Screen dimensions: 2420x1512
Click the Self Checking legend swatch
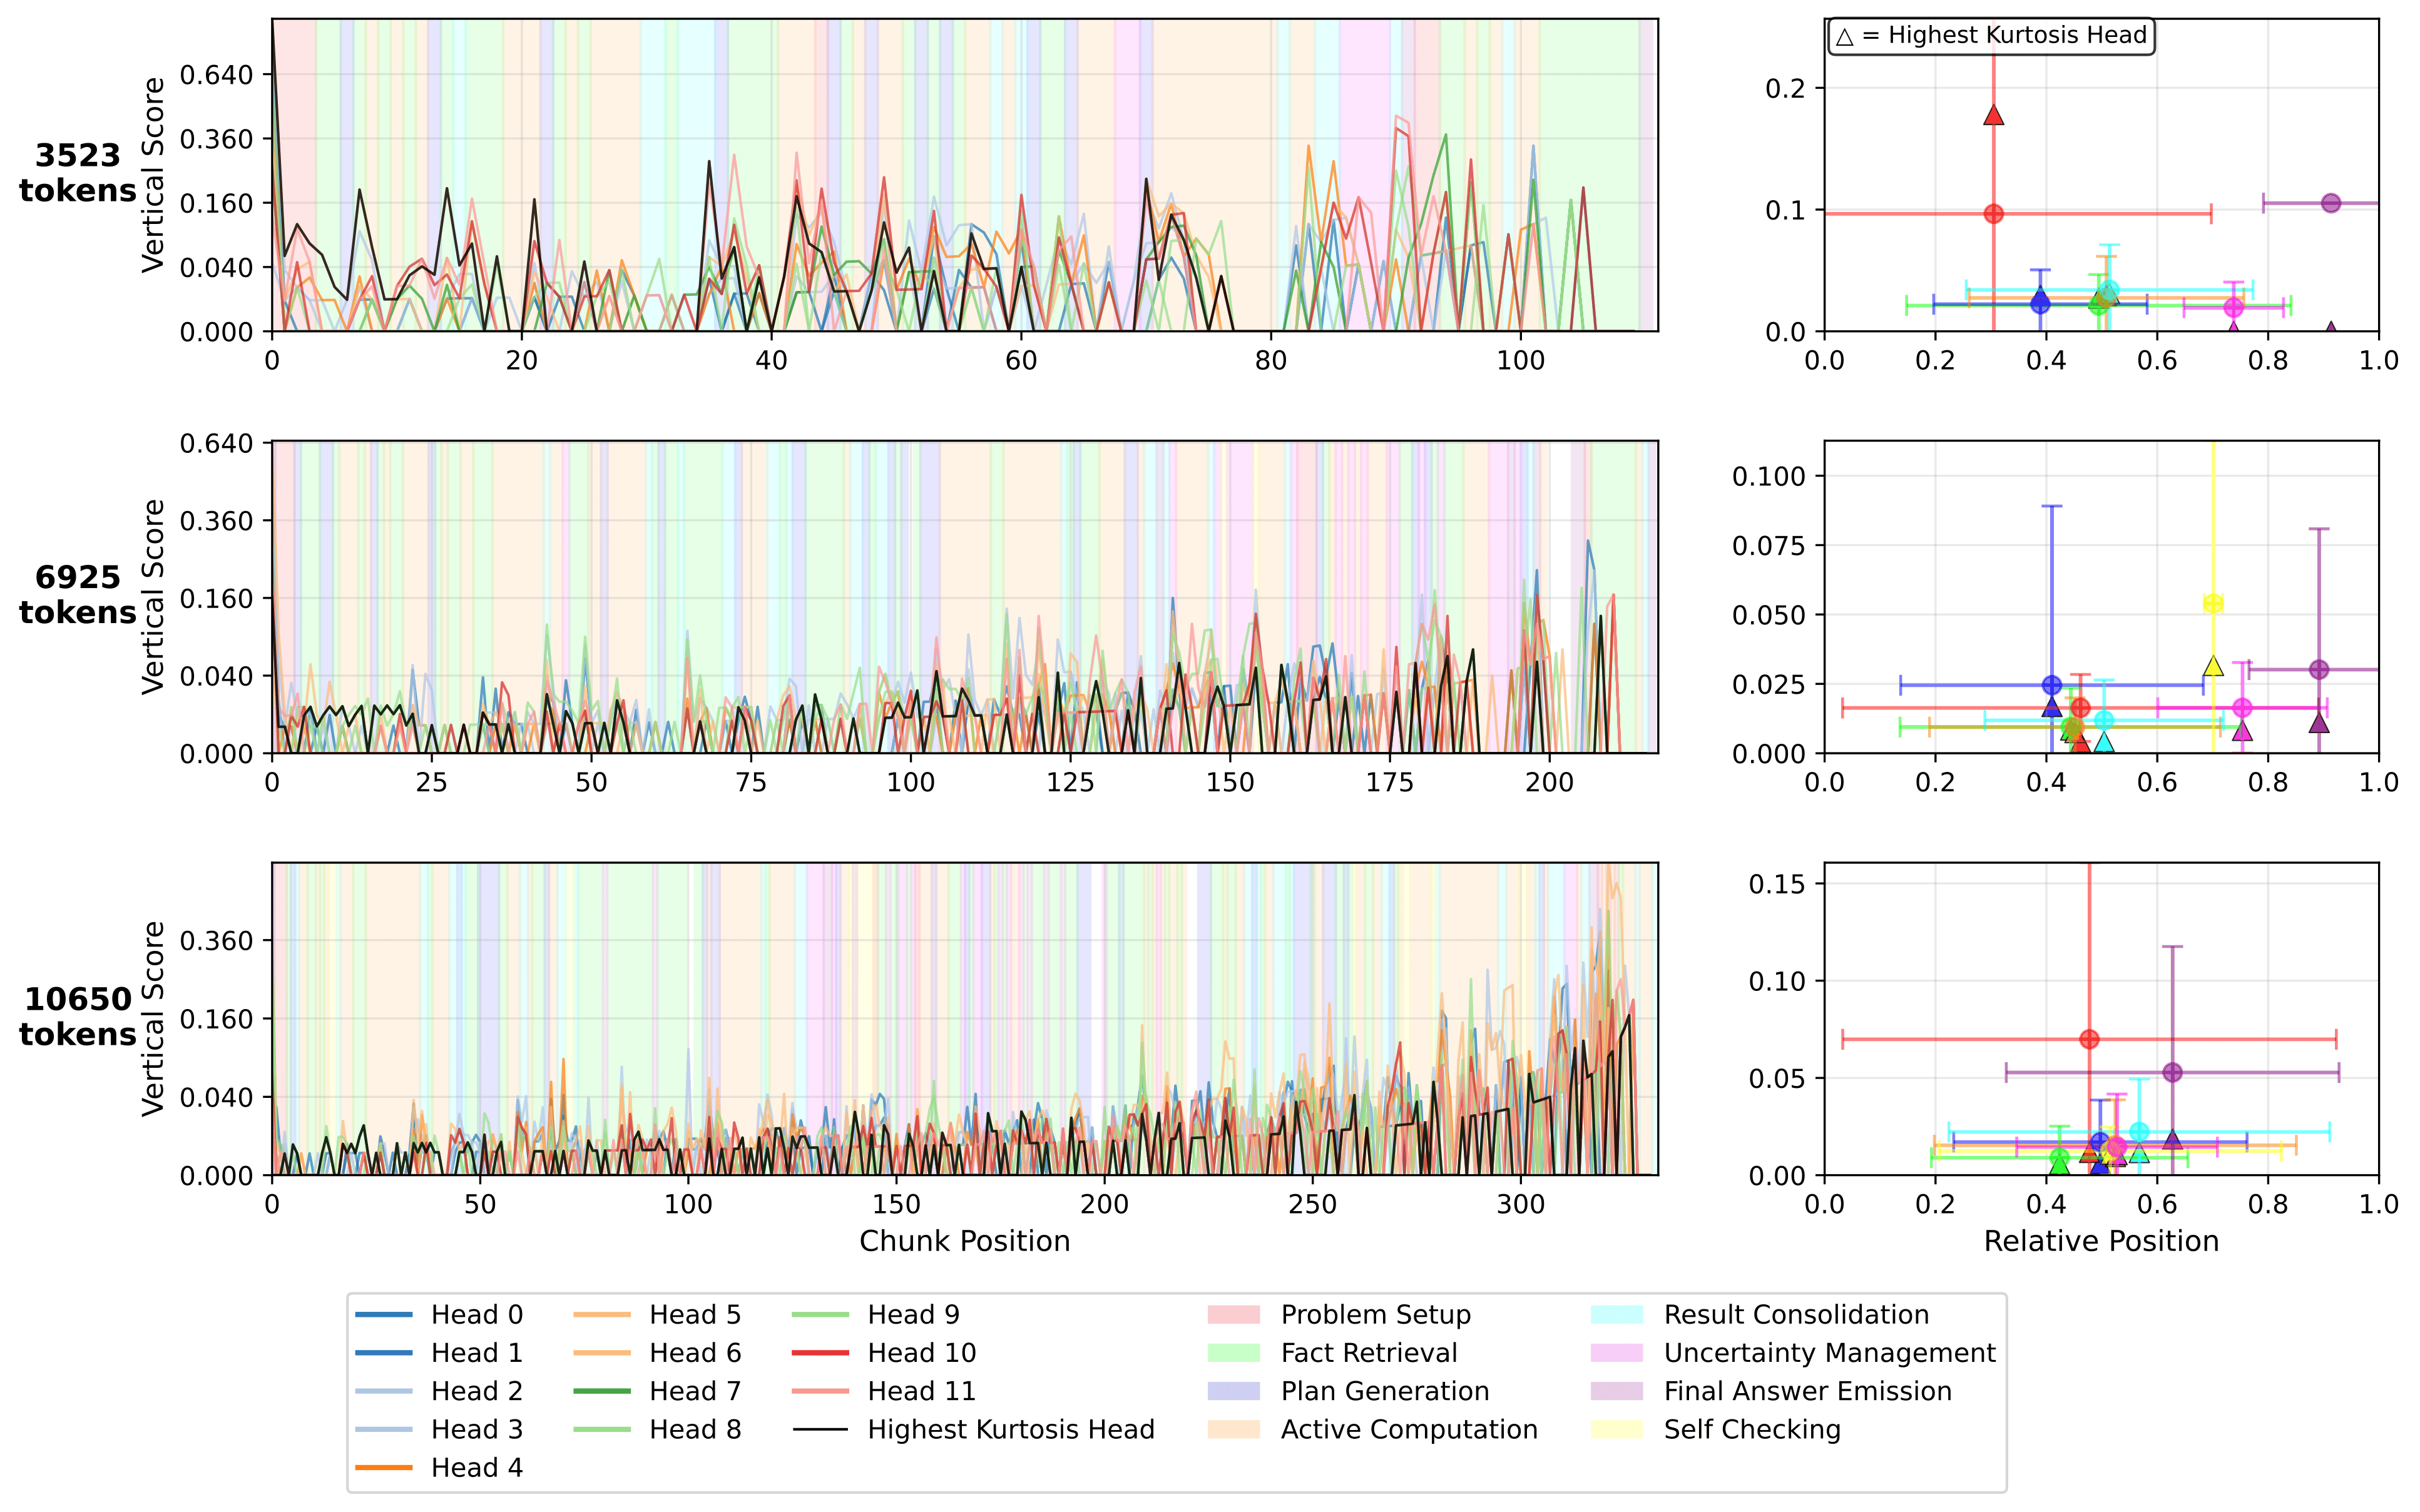(1616, 1429)
